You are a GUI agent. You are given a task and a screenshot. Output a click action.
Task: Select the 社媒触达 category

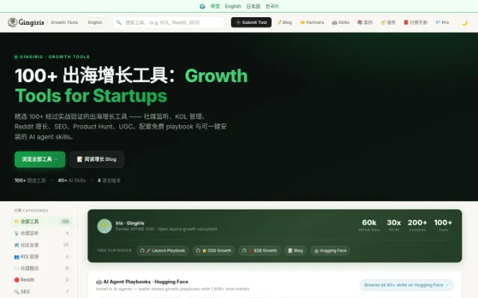coord(42,268)
